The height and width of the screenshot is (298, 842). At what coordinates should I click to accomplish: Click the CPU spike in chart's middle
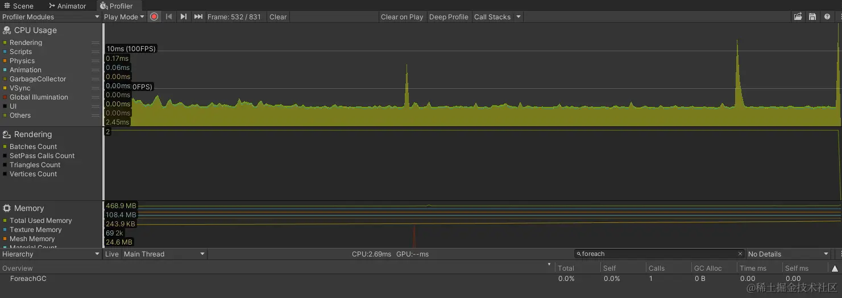(x=407, y=85)
